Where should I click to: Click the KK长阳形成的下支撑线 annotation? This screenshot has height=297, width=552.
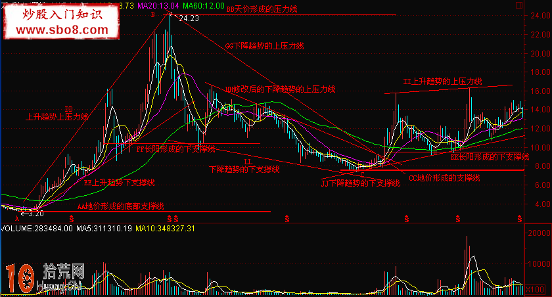(x=490, y=157)
